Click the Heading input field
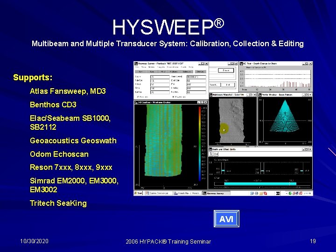The width and height of the screenshot is (336, 252). (x=196, y=89)
